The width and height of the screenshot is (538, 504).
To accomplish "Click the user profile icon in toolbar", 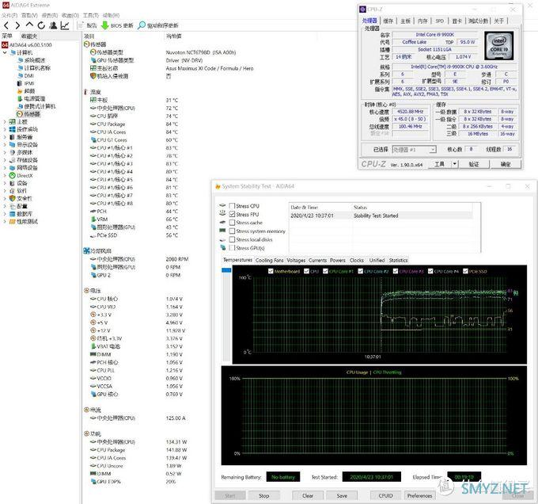I will [x=53, y=25].
